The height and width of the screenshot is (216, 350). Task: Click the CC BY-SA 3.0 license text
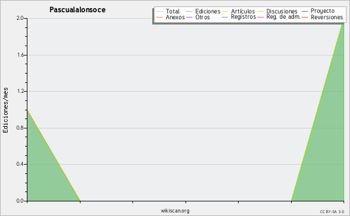332,212
